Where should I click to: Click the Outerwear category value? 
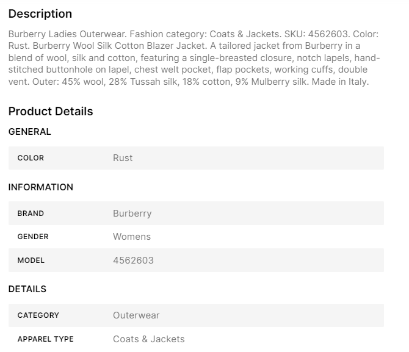(x=136, y=315)
